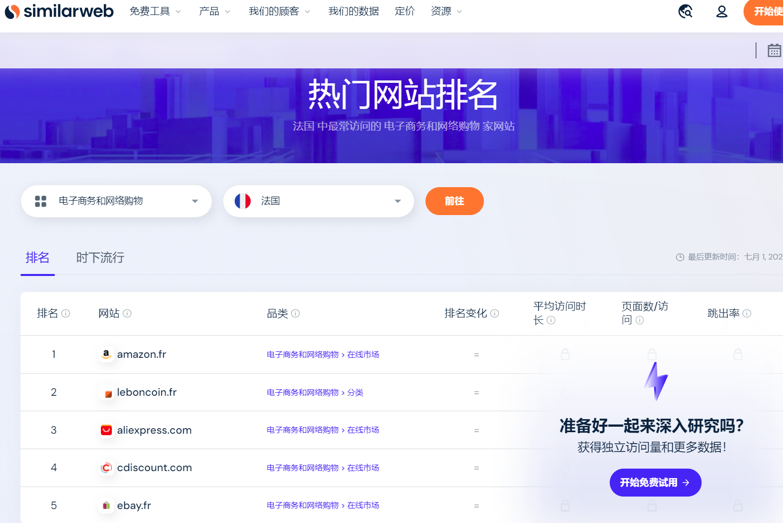Viewport: 783px width, 523px height.
Task: Open aliexpress.com category link 在线市场
Action: 363,430
